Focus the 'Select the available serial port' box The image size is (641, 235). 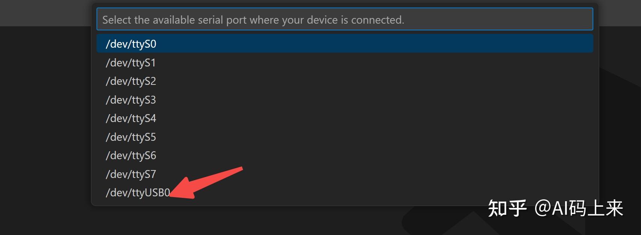[344, 20]
